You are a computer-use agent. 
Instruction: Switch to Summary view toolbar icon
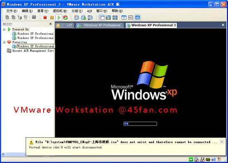124,18
